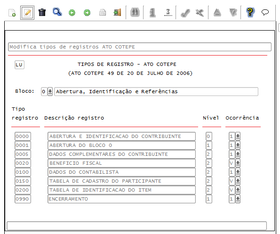Open Ocorrência dropdown for record 0020
Screen dimensions: 280x234
point(238,163)
